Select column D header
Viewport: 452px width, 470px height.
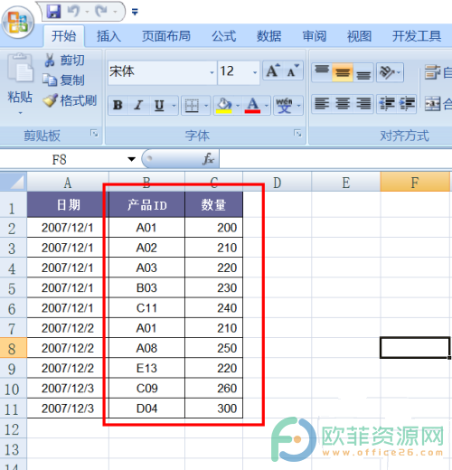pos(277,182)
